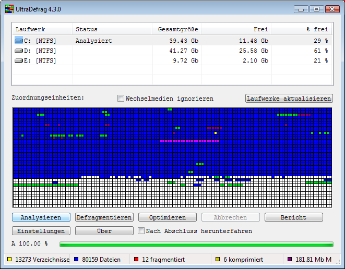
Task: Open Einstellungen
Action: pos(41,231)
